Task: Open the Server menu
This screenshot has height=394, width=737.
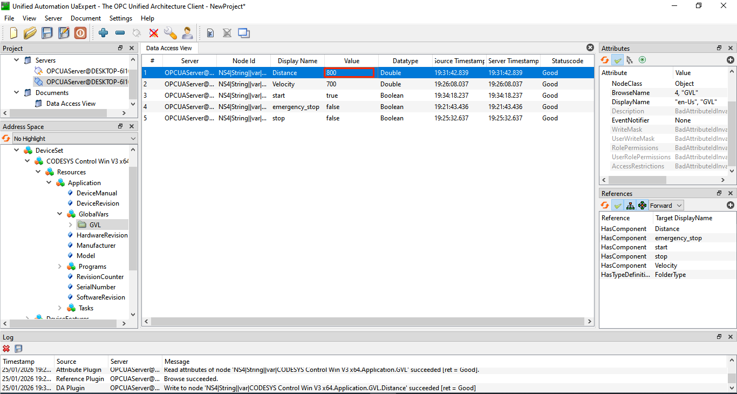Action: pyautogui.click(x=53, y=18)
